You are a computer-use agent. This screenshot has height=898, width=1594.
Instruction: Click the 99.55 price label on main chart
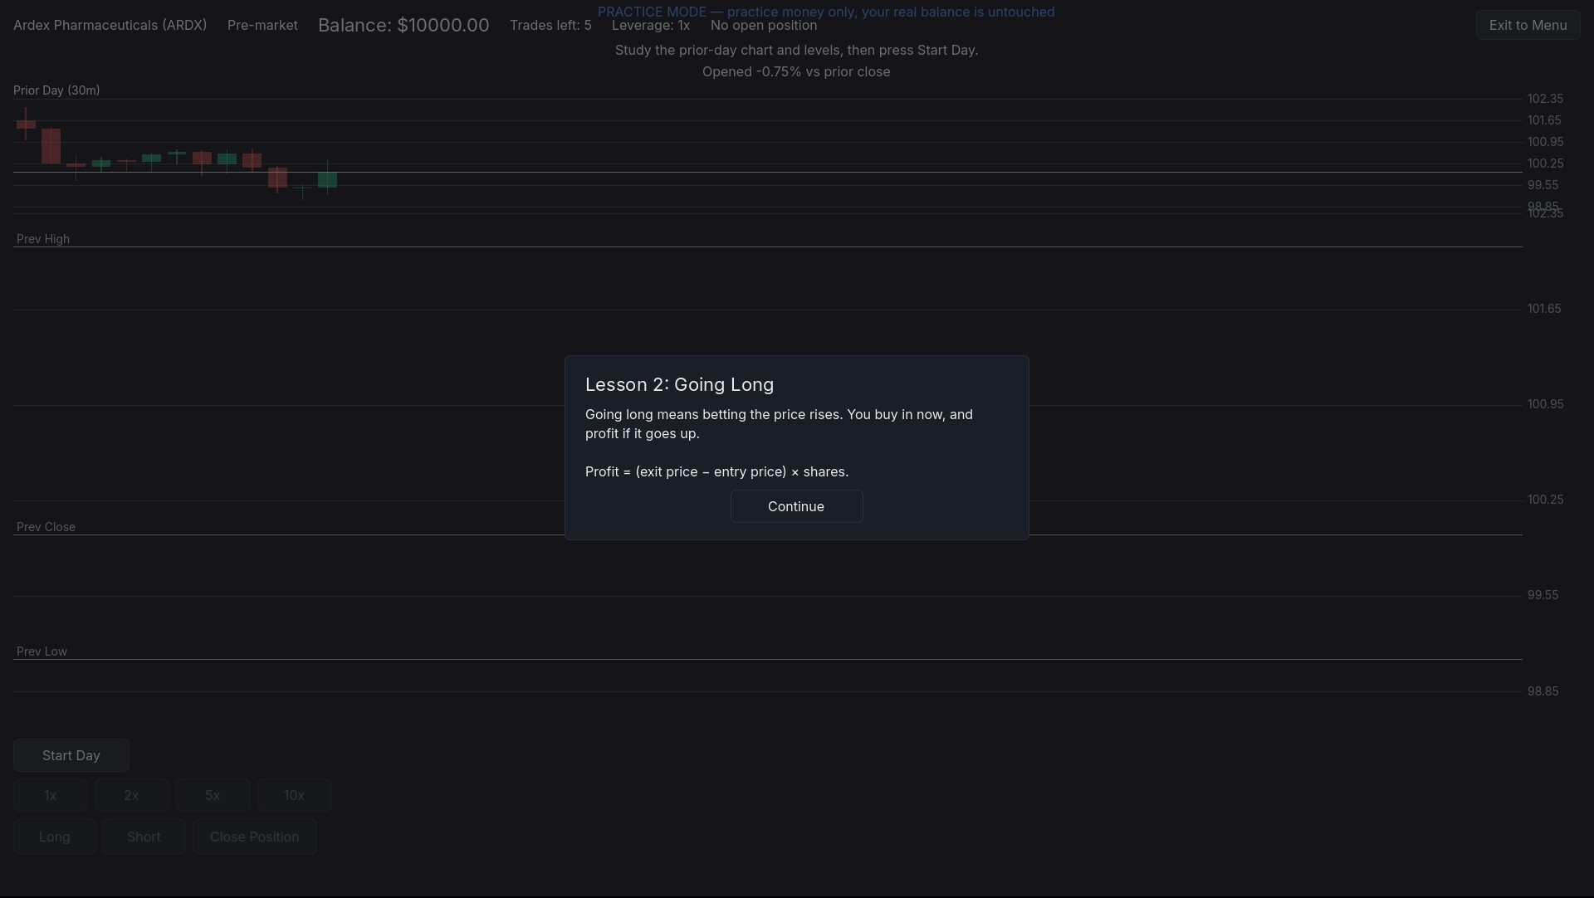pyautogui.click(x=1543, y=595)
